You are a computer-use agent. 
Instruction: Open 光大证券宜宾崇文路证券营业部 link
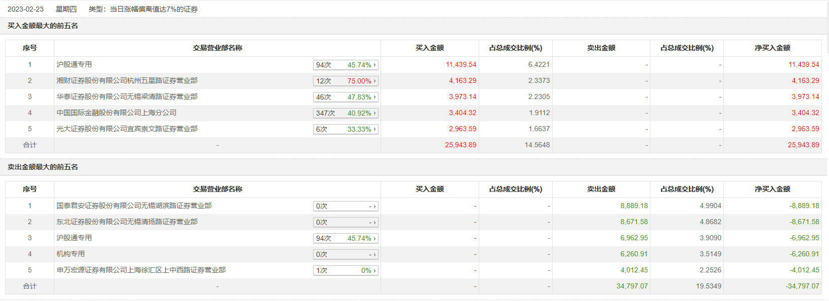[x=127, y=129]
